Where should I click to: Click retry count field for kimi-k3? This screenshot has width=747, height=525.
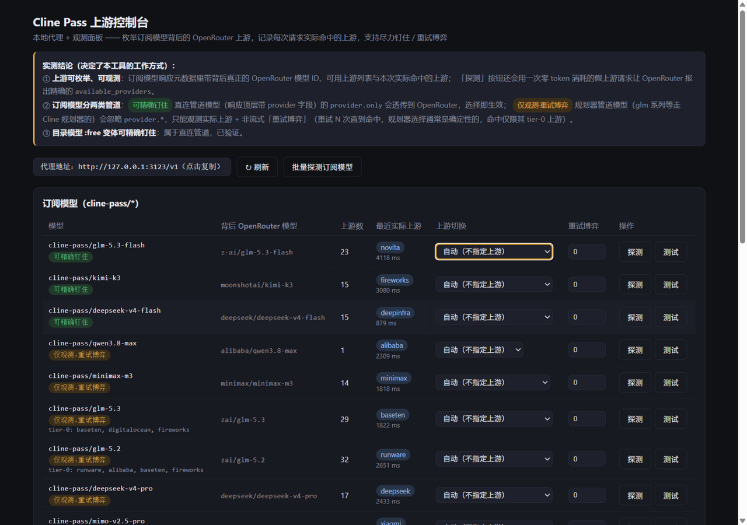pyautogui.click(x=587, y=284)
